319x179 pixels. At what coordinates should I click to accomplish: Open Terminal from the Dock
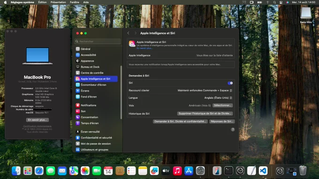[x=228, y=171]
